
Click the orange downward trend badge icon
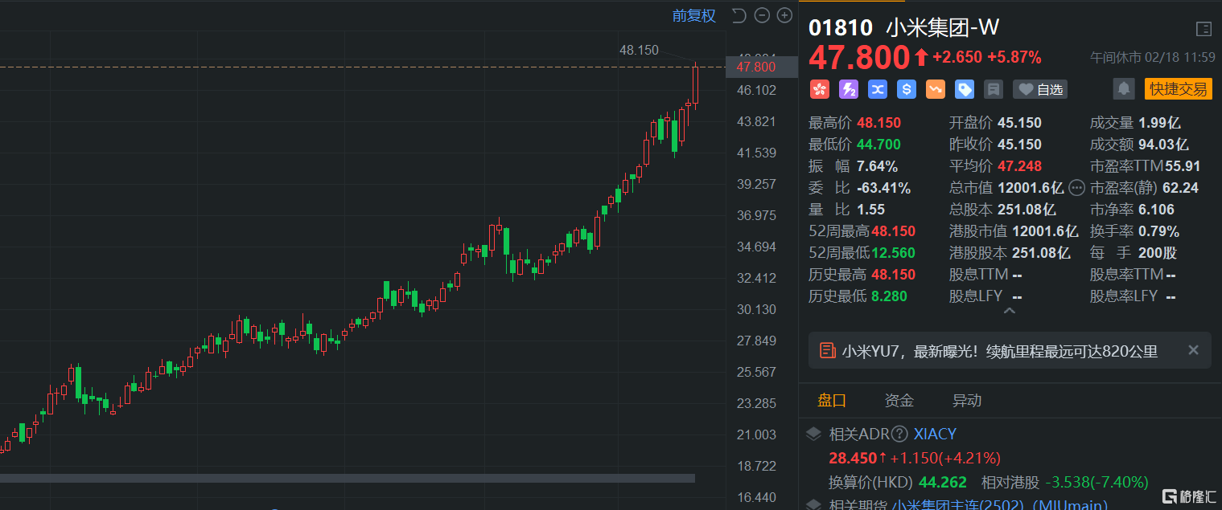pos(936,90)
